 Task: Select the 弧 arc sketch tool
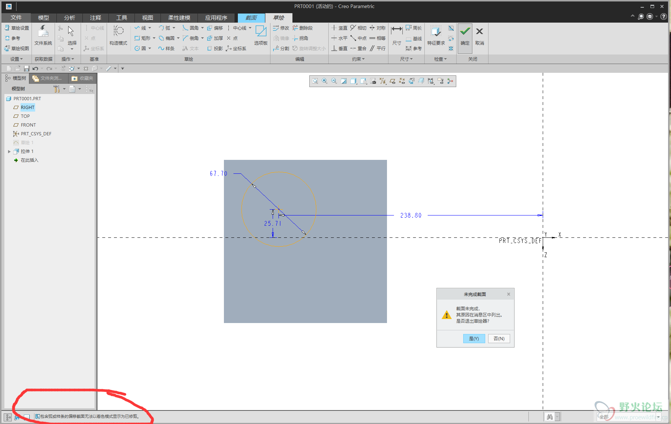click(165, 28)
